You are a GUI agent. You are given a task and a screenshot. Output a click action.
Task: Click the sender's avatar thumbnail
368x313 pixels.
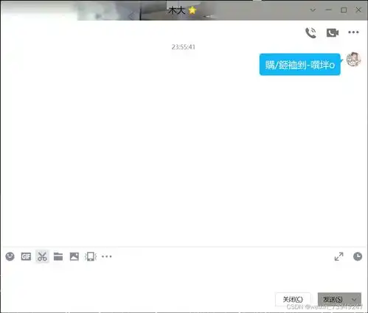point(353,59)
